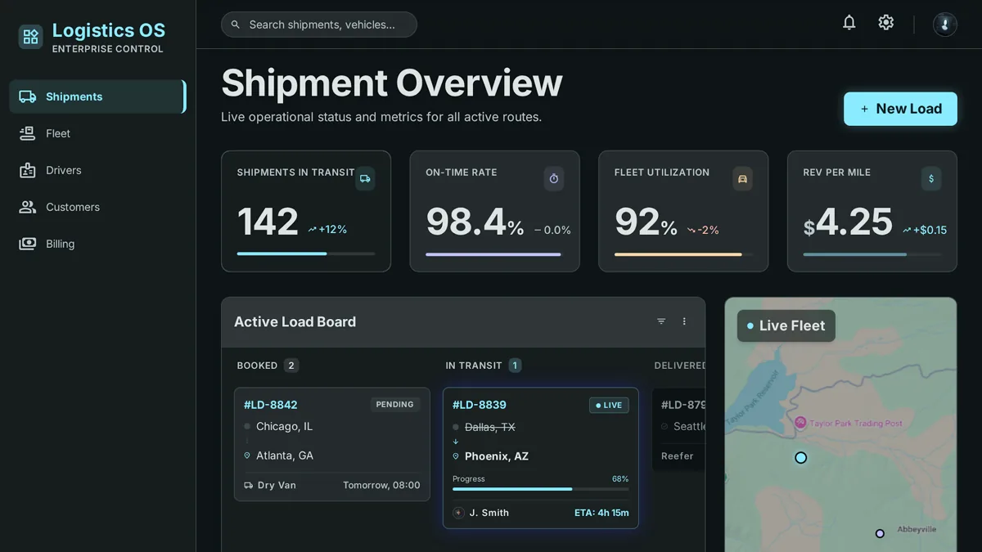This screenshot has width=982, height=552.
Task: Click the -2% downward trend icon
Action: 691,230
